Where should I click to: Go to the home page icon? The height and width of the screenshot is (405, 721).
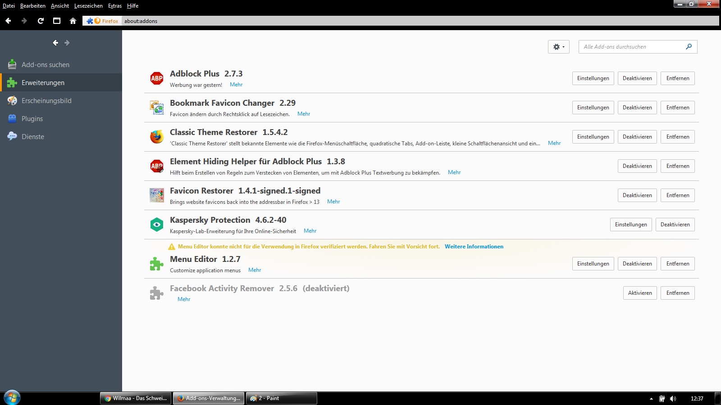pyautogui.click(x=73, y=21)
